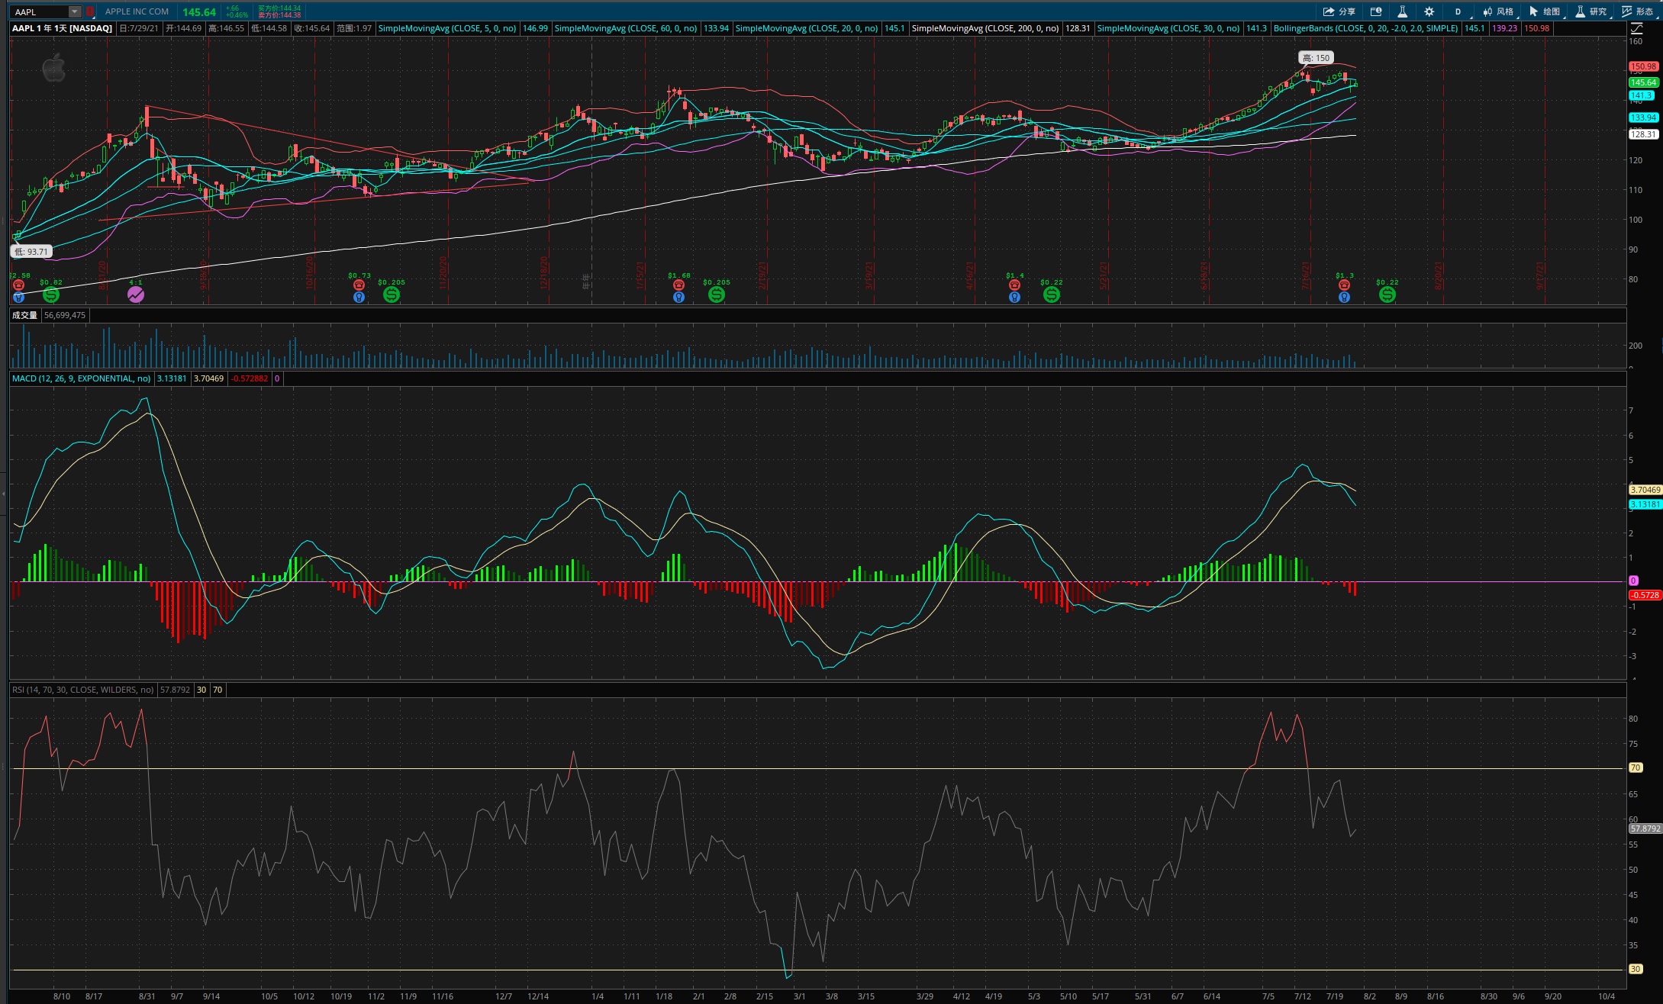Click the volume value 56,699,475
The width and height of the screenshot is (1663, 1004).
click(x=65, y=315)
